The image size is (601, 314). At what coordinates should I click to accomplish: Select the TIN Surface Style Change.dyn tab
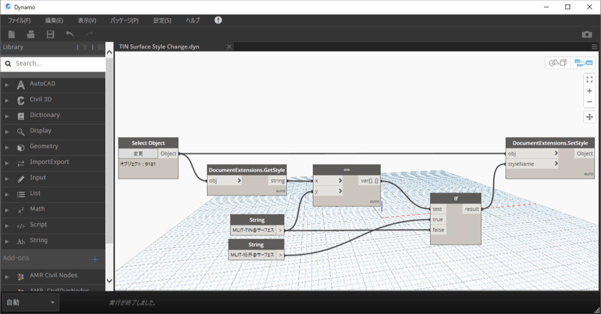[x=160, y=46]
